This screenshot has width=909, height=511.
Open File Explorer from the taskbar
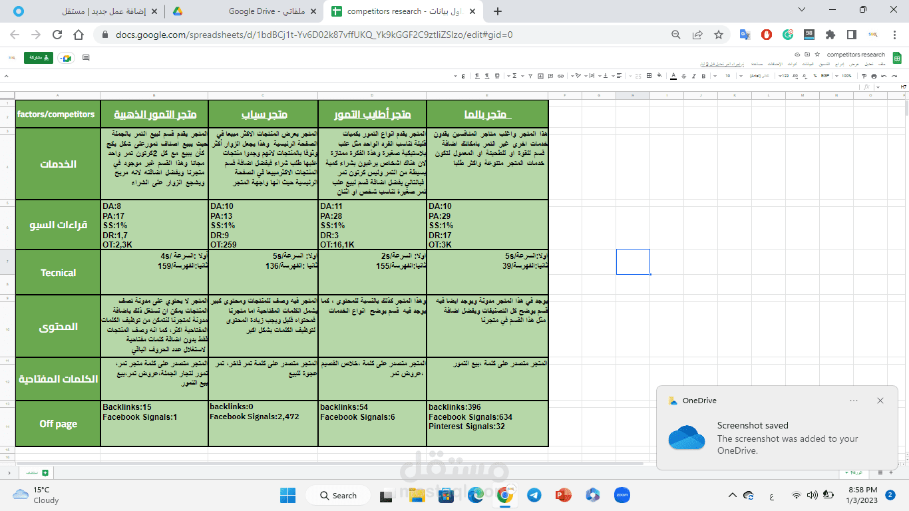[x=417, y=495]
